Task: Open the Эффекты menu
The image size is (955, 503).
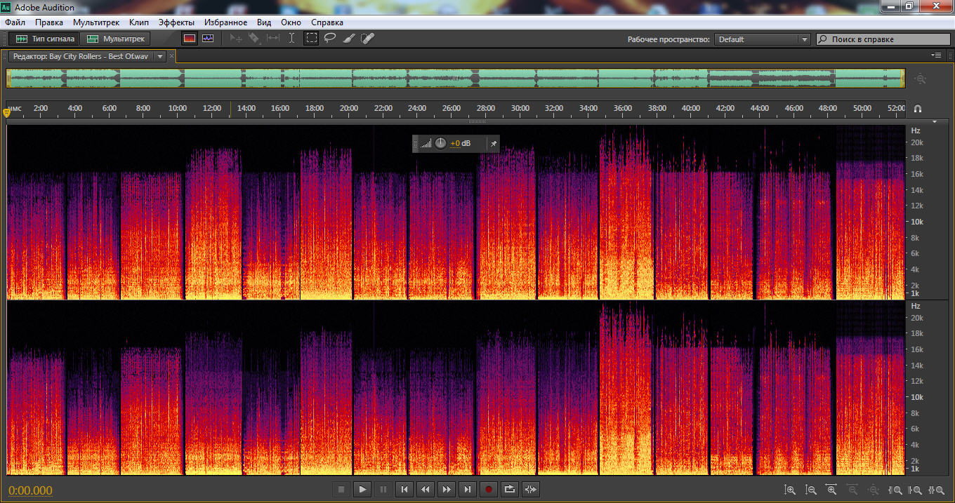Action: [176, 22]
